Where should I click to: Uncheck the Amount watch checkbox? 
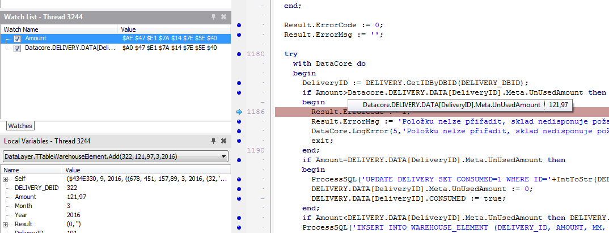point(18,39)
